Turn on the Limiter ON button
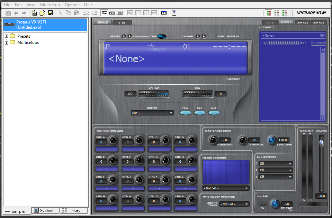Image resolution: width=332 pixels, height=218 pixels. click(262, 204)
